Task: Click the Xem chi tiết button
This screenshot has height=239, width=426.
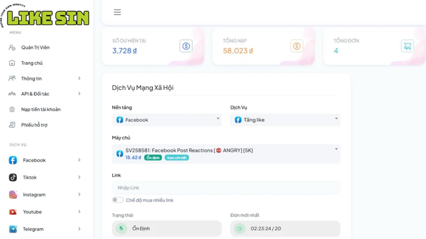Action: point(177,158)
